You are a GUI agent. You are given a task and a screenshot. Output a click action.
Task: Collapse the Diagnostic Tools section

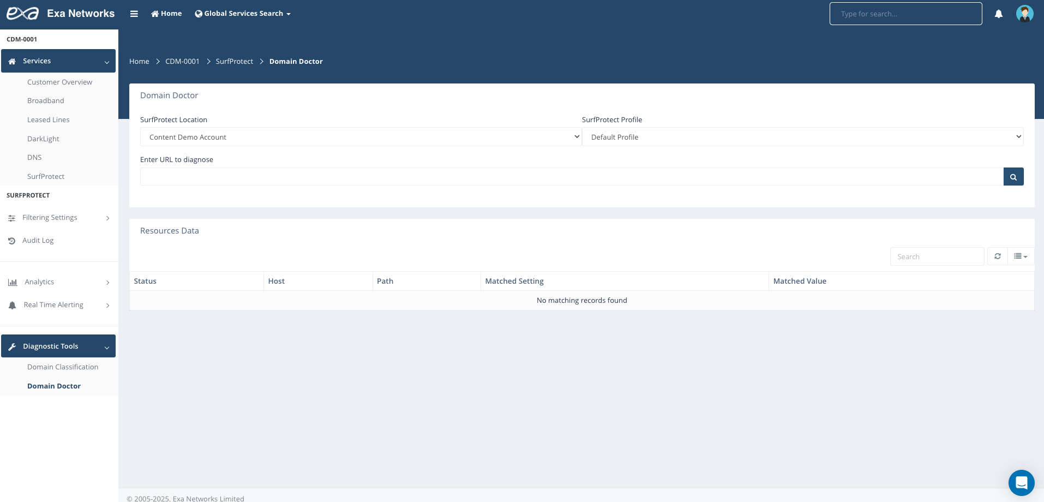[58, 346]
